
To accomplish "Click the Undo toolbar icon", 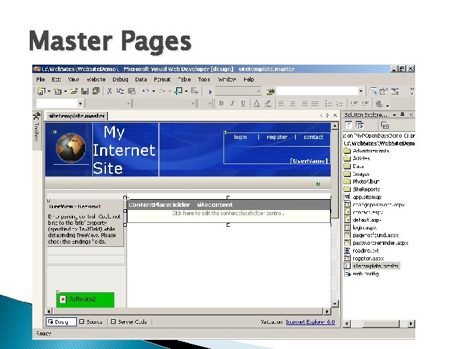I will pyautogui.click(x=145, y=91).
